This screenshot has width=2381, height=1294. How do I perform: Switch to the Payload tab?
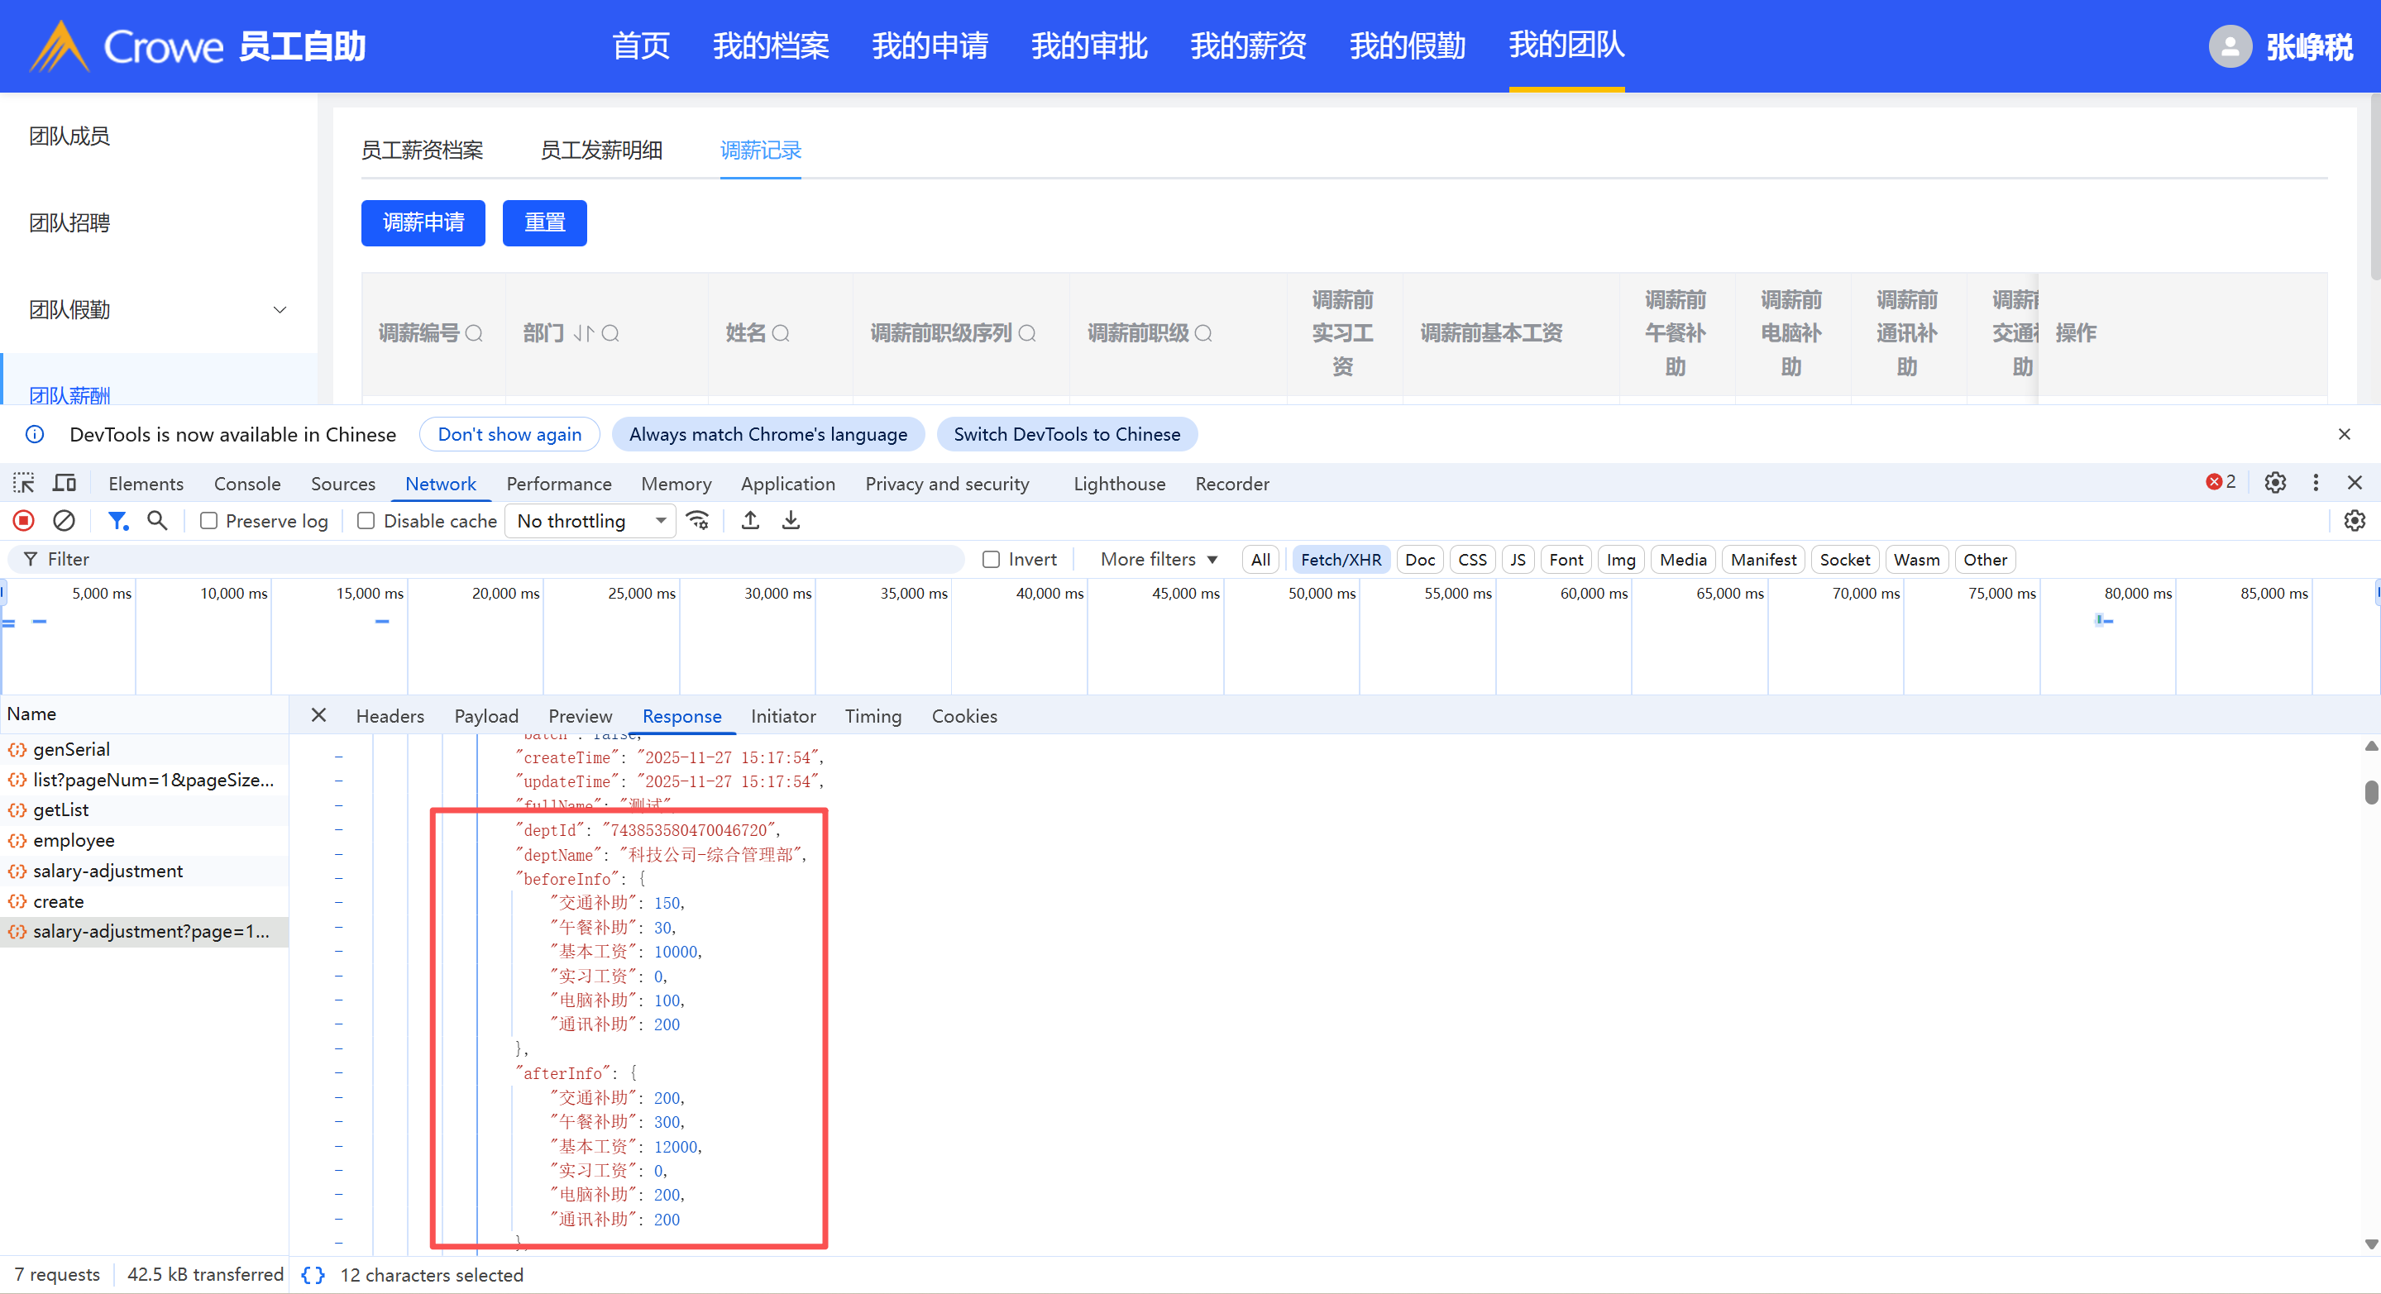(486, 716)
